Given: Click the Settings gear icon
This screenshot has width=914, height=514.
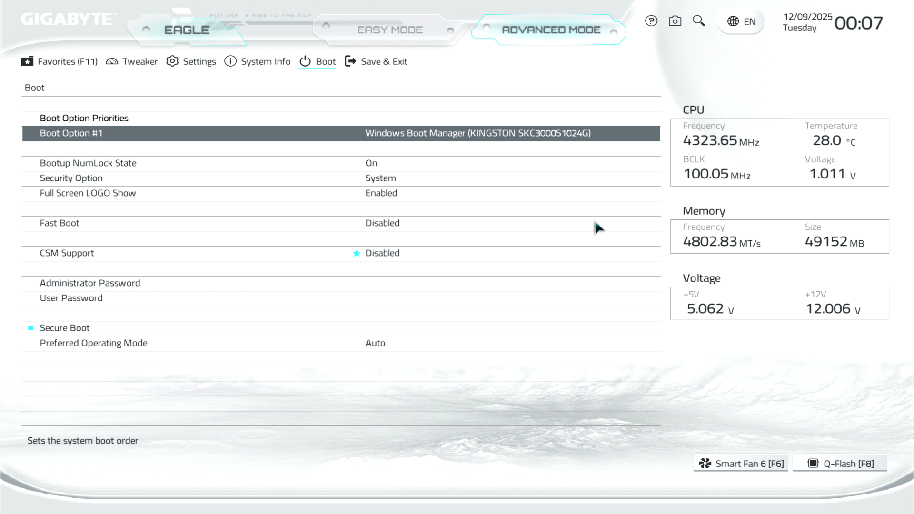Looking at the screenshot, I should tap(172, 61).
